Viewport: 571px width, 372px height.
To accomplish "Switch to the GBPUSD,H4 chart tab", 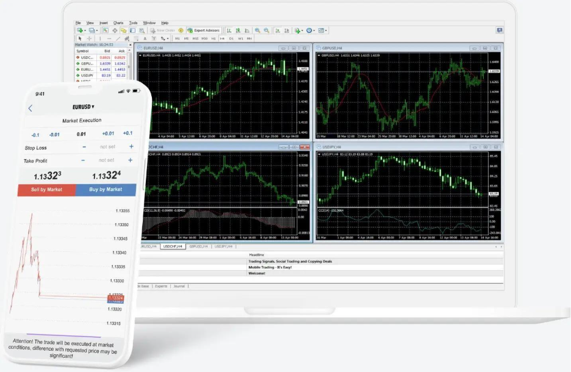I will pyautogui.click(x=199, y=248).
